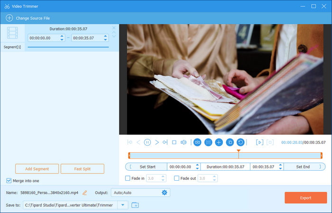The image size is (332, 213).
Task: Click the Video Trimmer scissors icon in title bar
Action: coord(7,6)
